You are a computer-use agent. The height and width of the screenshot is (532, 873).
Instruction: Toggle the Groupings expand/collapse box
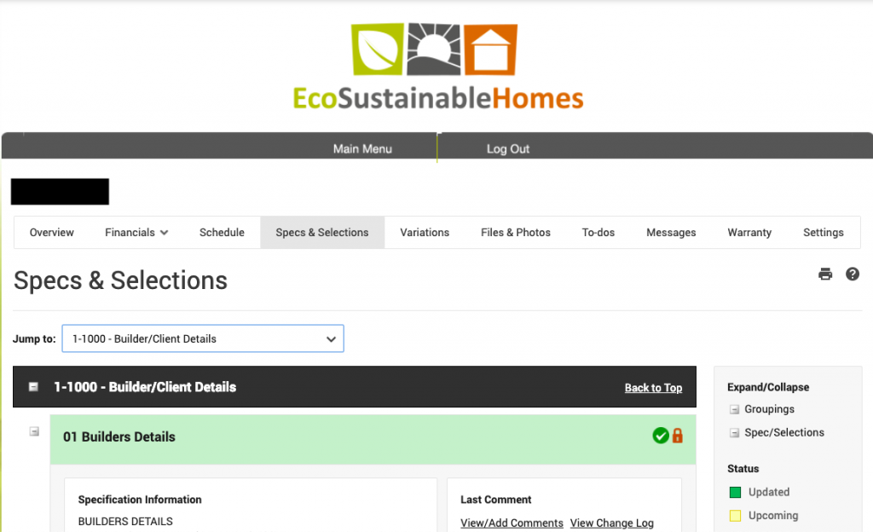(x=734, y=409)
